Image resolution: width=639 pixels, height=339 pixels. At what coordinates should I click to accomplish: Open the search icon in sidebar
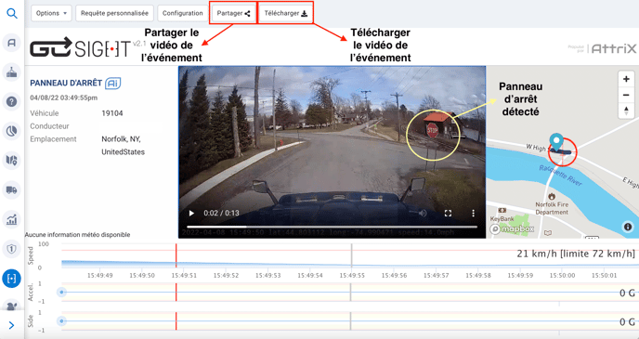(12, 14)
